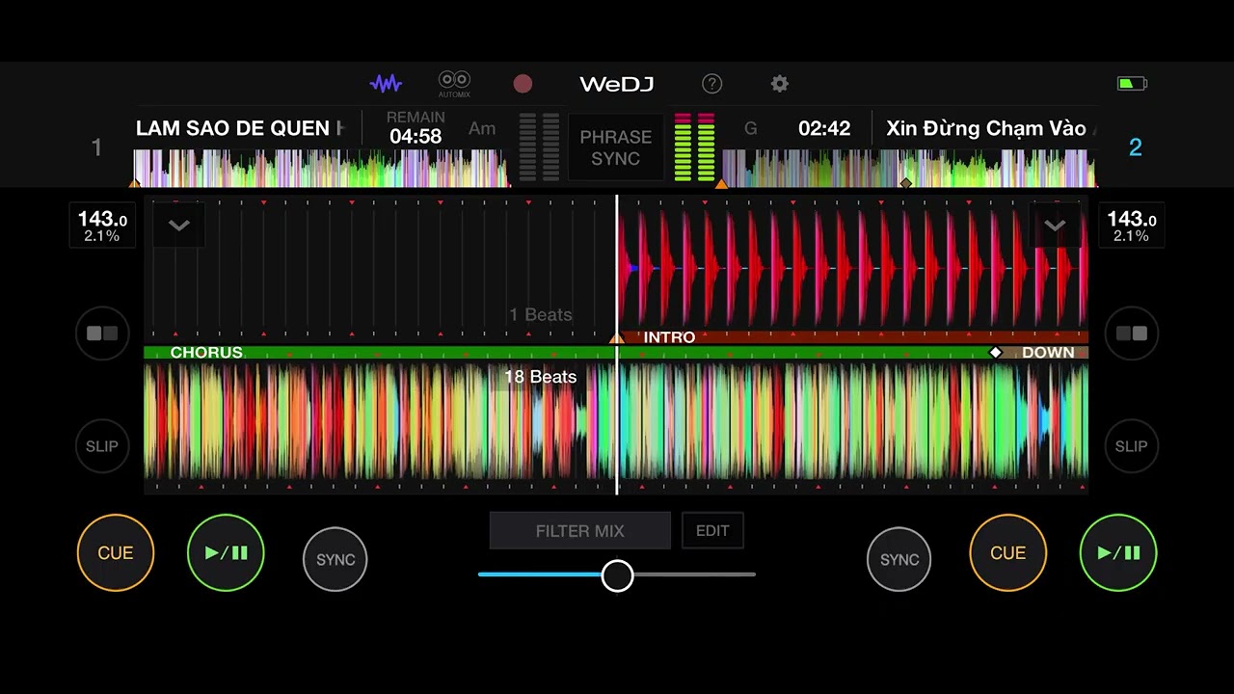Select deck number 1 label
The width and height of the screenshot is (1234, 694).
96,147
